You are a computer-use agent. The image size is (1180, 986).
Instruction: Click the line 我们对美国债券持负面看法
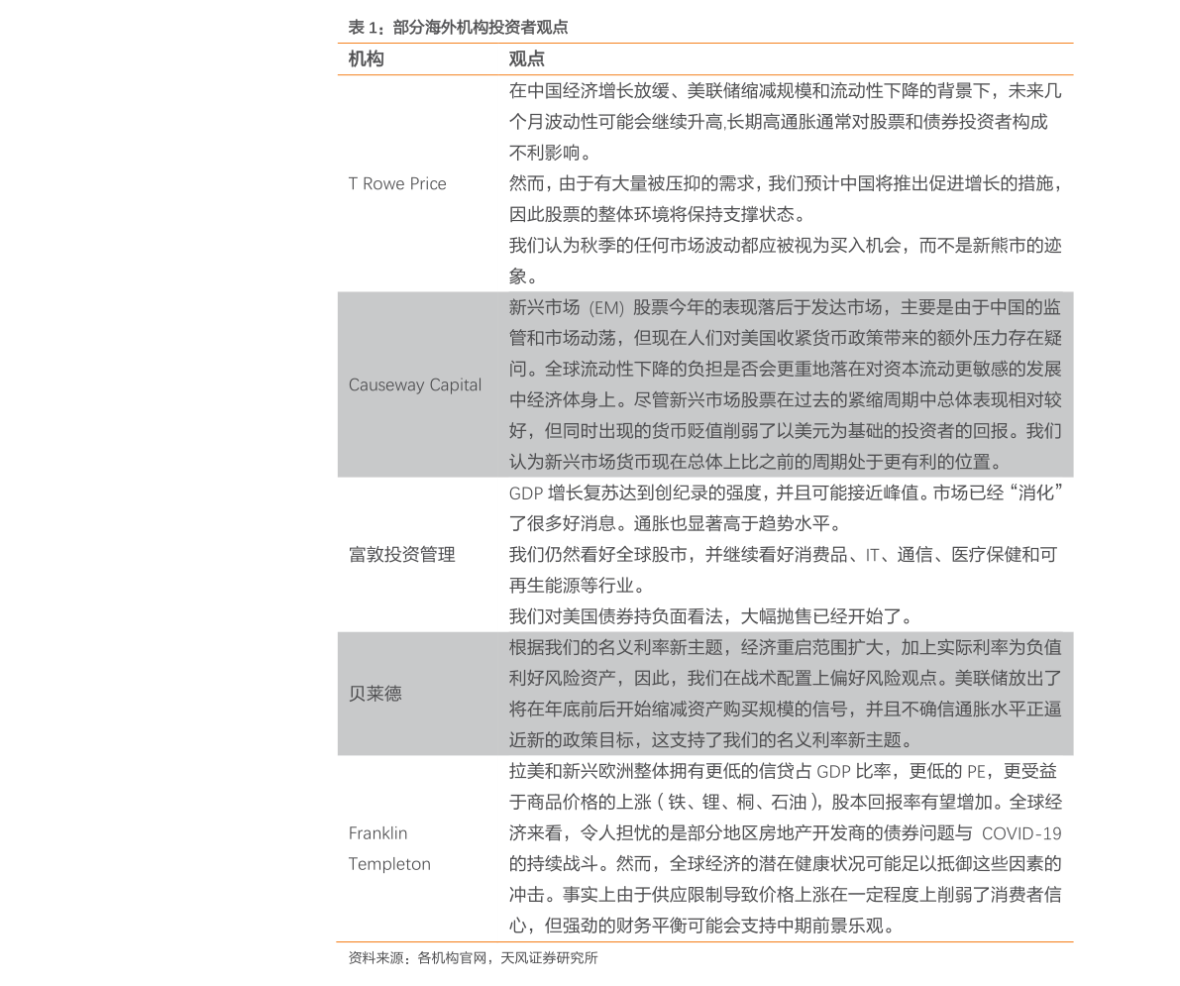pos(711,616)
